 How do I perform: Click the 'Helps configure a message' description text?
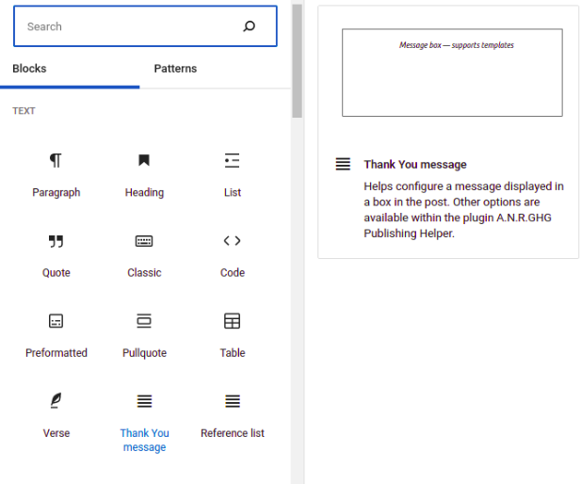[x=463, y=210]
